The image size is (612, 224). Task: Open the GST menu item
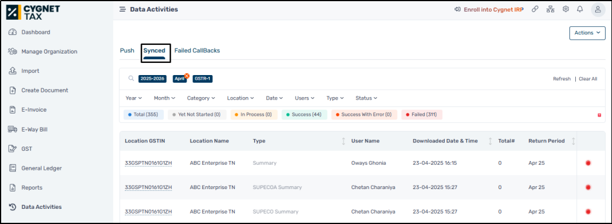pos(27,148)
